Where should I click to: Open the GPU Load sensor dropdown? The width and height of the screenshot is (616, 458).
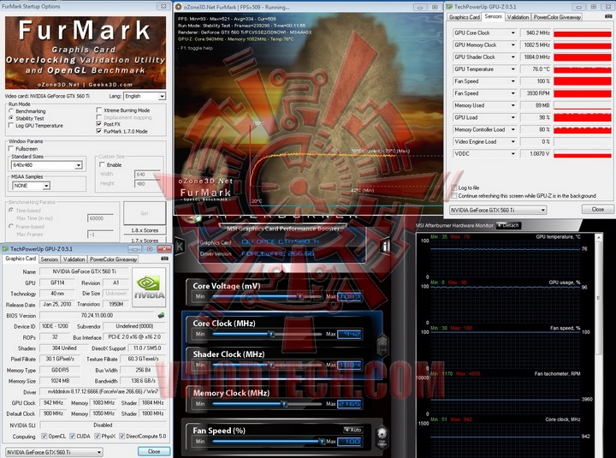(x=512, y=117)
